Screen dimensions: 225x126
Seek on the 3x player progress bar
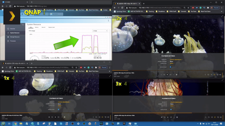coord(169,113)
